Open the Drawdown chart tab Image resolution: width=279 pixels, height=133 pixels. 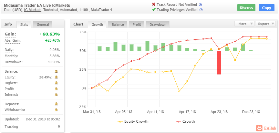pyautogui.click(x=158, y=25)
